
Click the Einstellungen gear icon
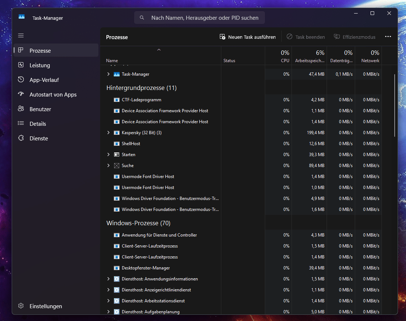(x=21, y=306)
